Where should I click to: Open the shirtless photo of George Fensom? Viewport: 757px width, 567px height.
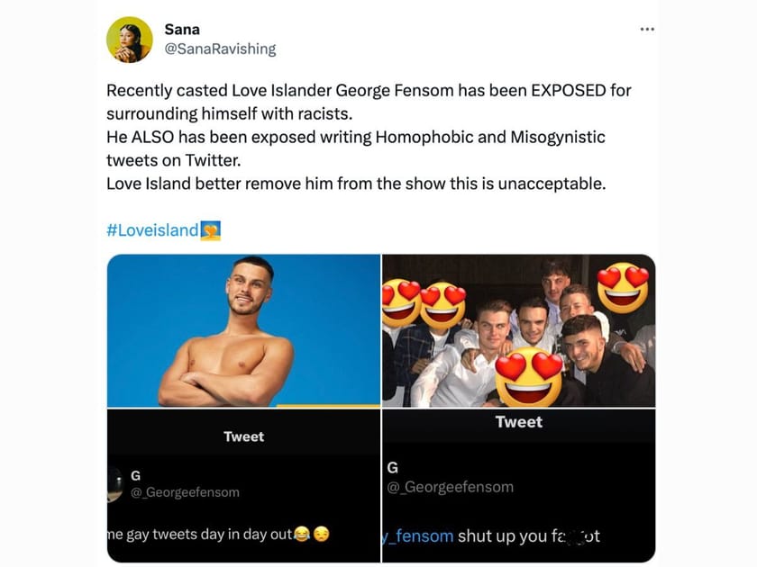coord(243,329)
